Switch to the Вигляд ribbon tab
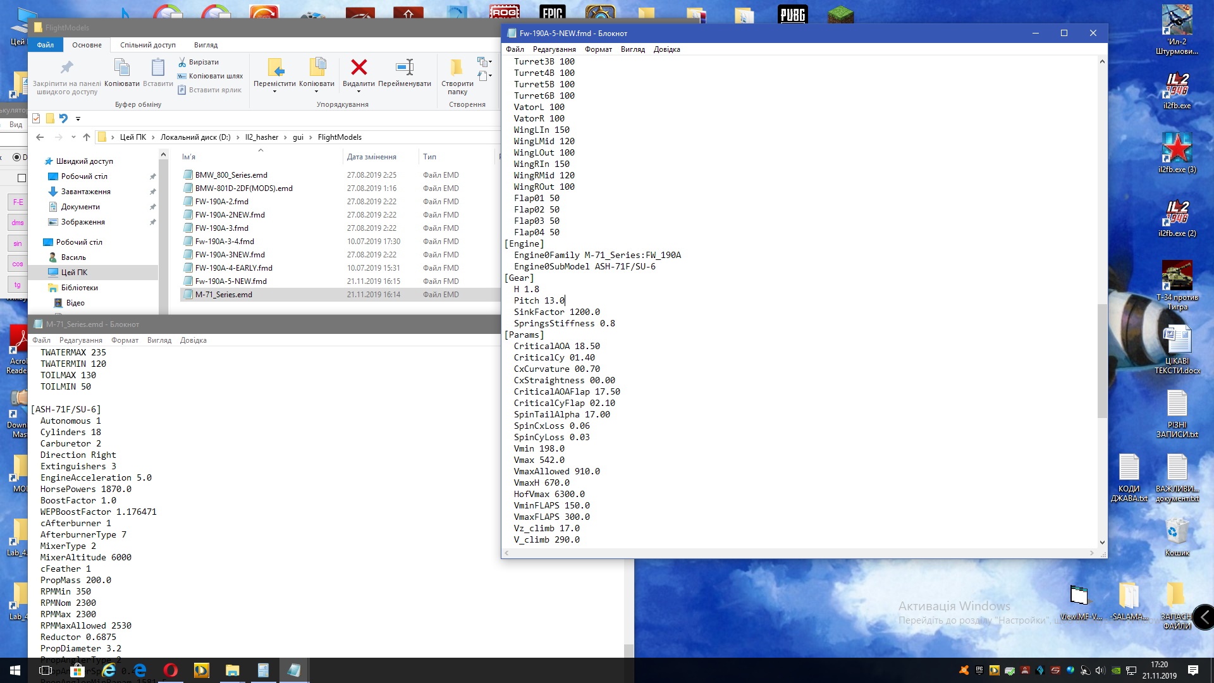1214x683 pixels. (205, 45)
